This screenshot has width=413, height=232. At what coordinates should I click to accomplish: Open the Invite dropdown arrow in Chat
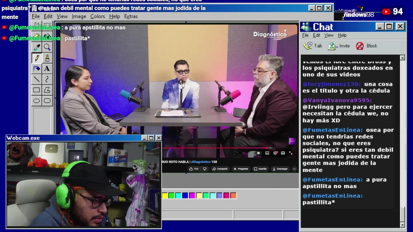[337, 47]
